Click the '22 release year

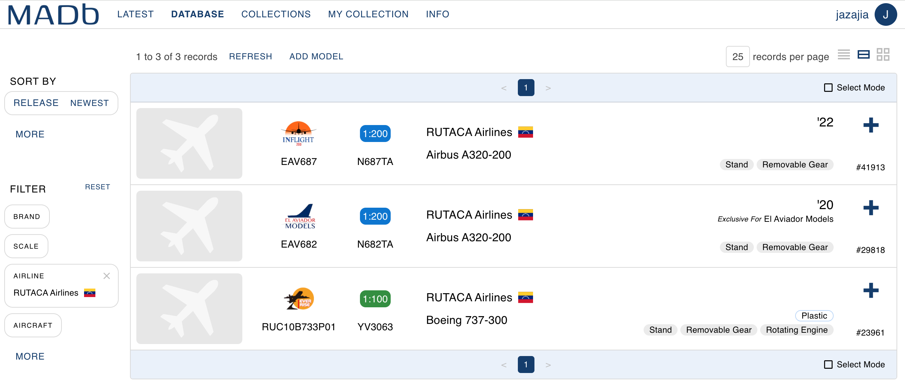(x=825, y=122)
